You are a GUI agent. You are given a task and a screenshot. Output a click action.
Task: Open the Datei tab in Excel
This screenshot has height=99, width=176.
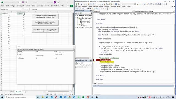tap(3, 6)
